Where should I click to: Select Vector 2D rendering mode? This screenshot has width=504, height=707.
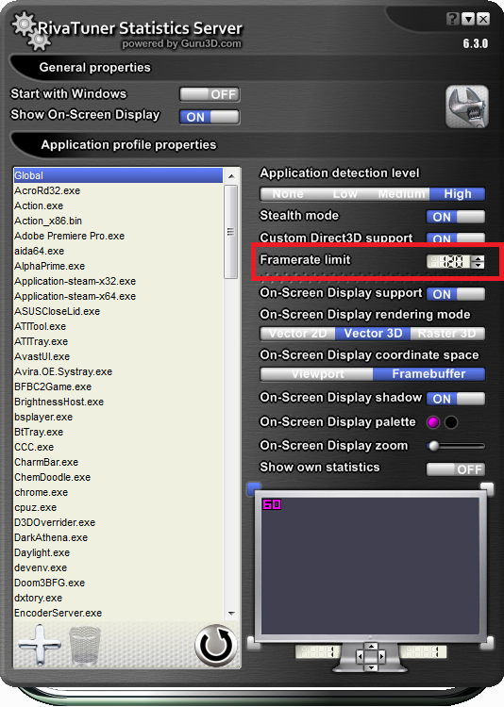tap(297, 334)
